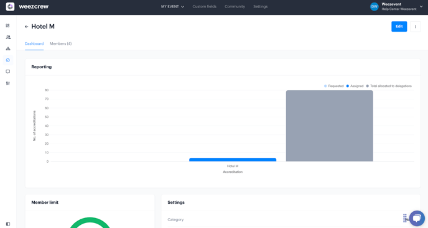Toggle the Requested legend series
This screenshot has width=428, height=228.
pyautogui.click(x=333, y=86)
